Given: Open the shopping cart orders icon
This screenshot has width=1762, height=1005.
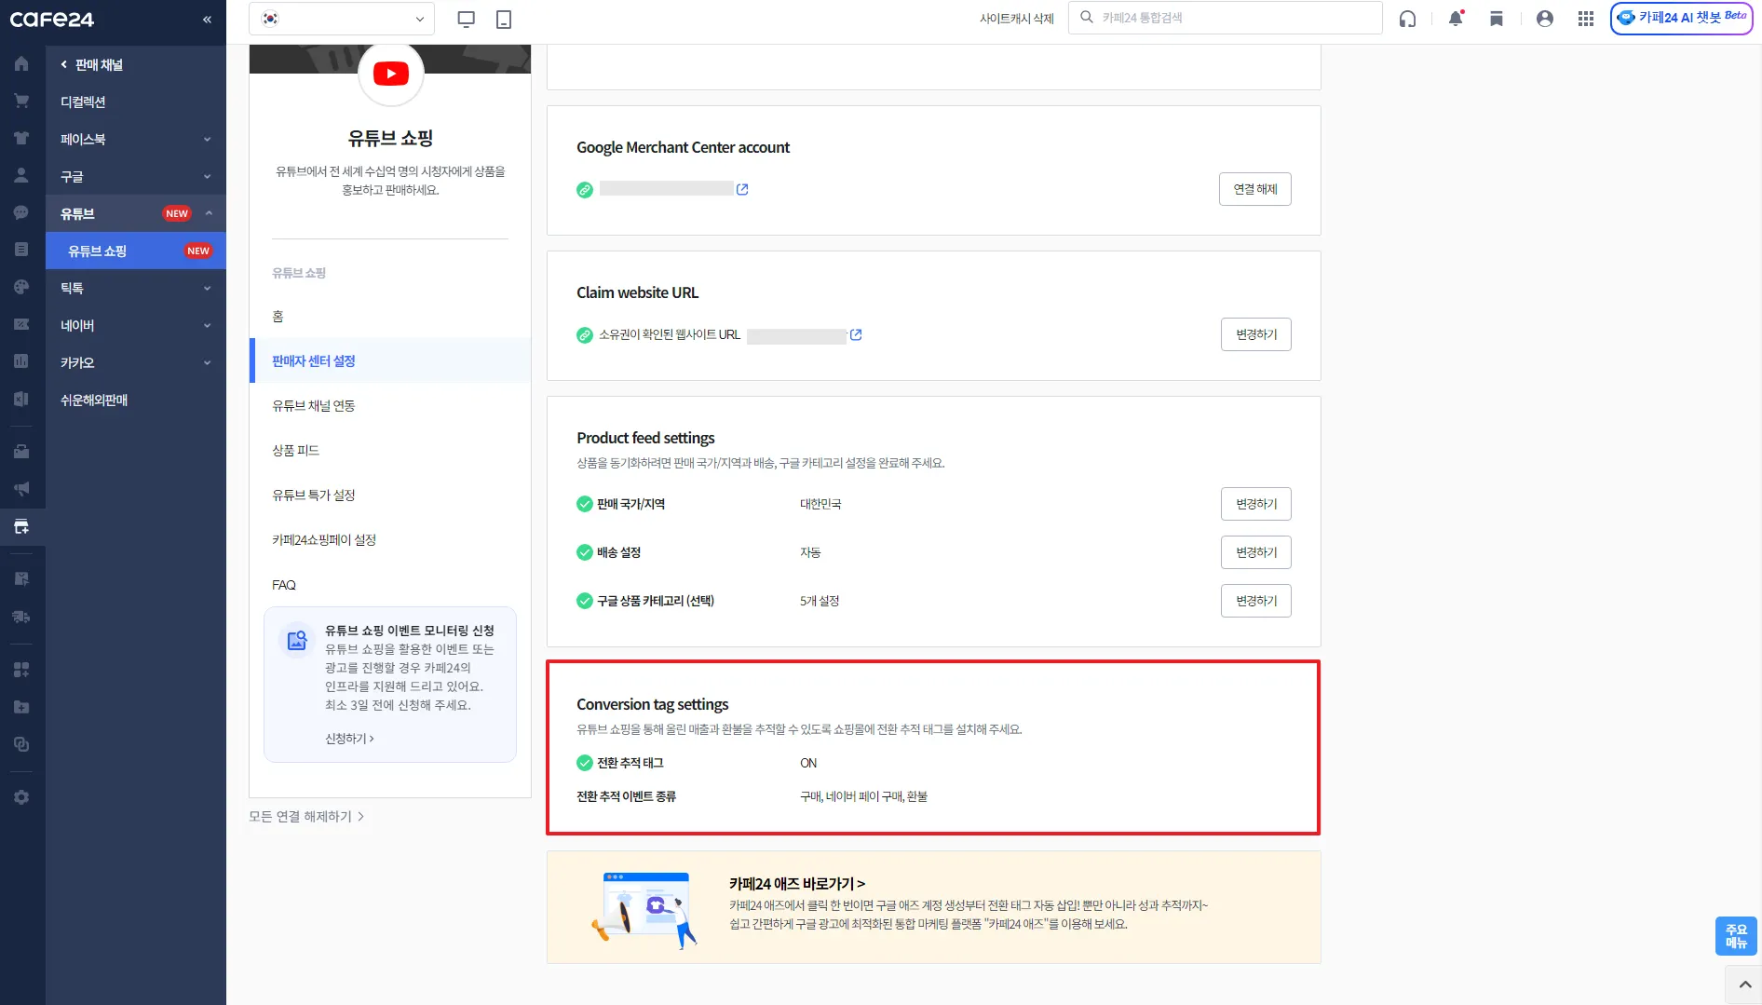Looking at the screenshot, I should [x=21, y=101].
